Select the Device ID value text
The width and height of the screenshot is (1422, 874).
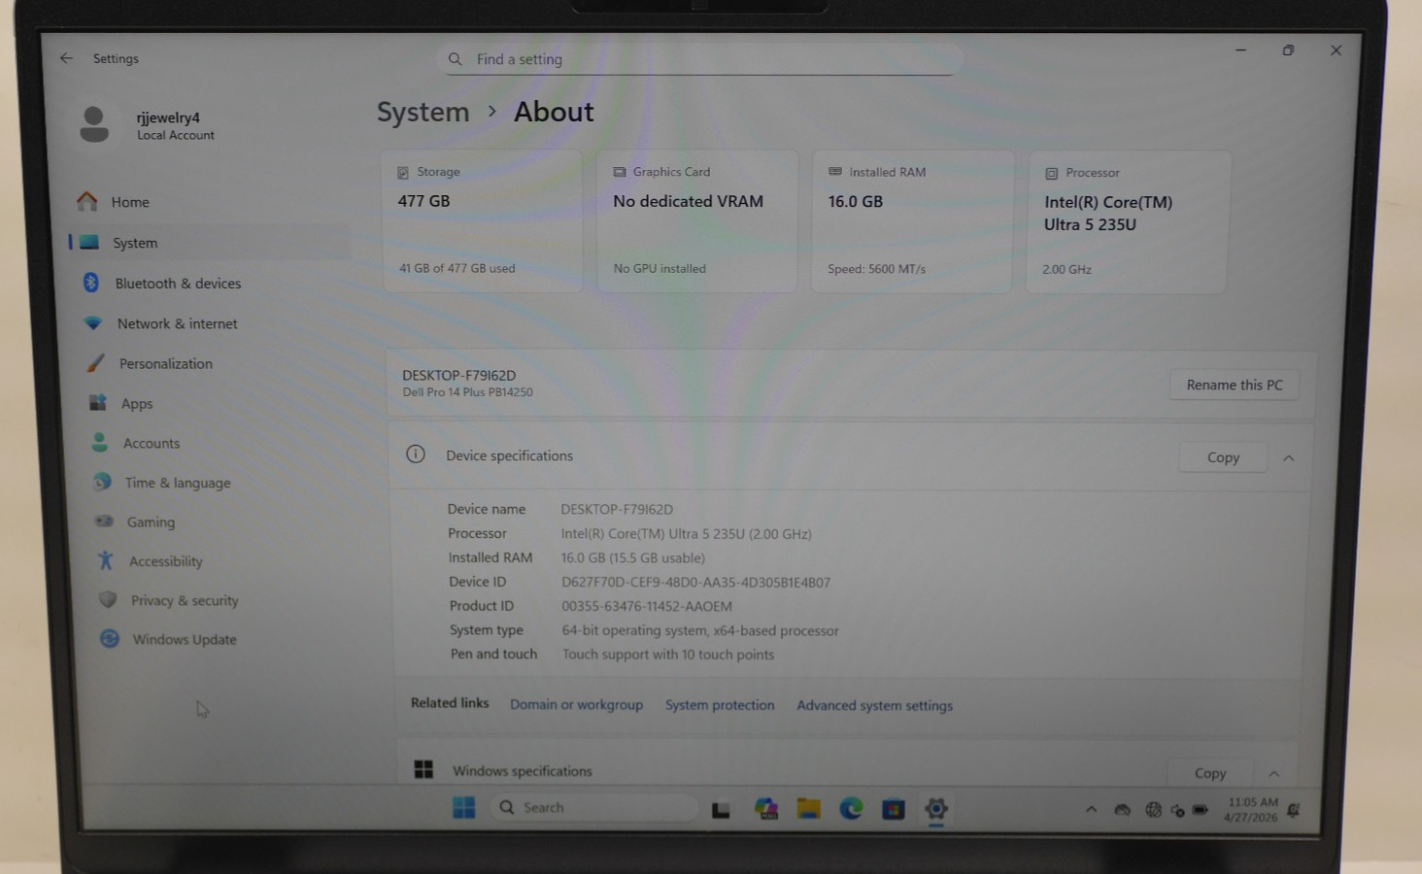click(696, 582)
